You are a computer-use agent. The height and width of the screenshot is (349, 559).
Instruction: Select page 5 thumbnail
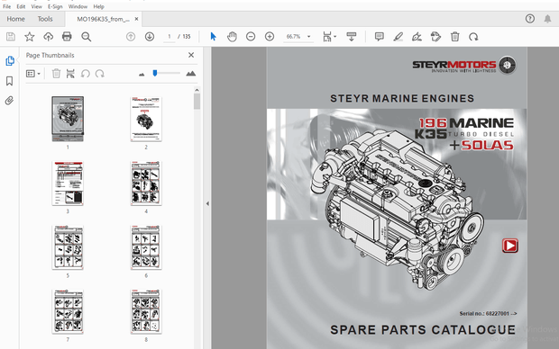68,247
